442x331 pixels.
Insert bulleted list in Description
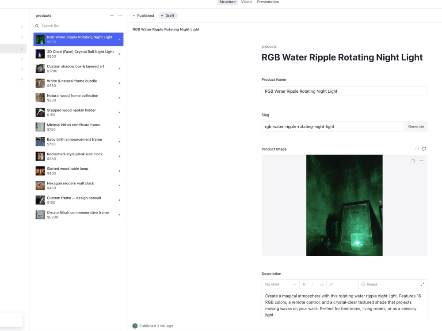[x=322, y=284]
